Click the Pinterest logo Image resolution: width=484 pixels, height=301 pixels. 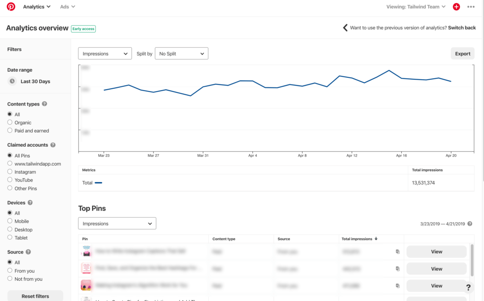[10, 6]
